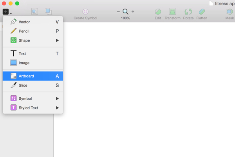Click the Vector pen nib icon
235x157 pixels.
(13, 22)
